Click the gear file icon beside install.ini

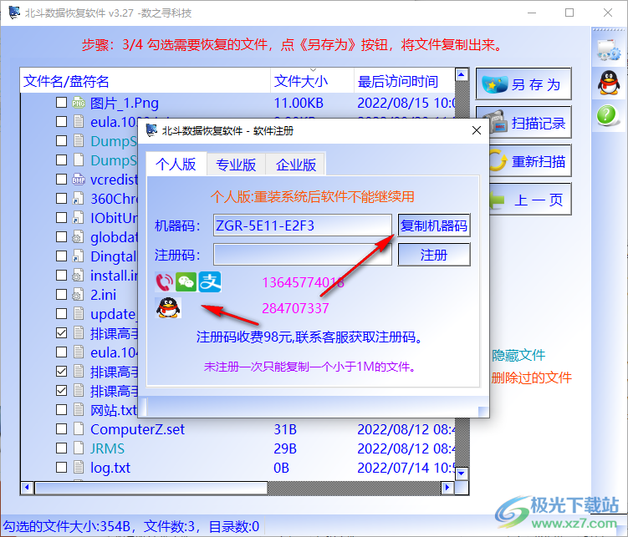[78, 276]
